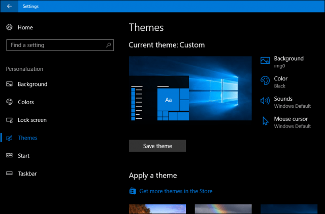Open Background in Personalization sidebar
This screenshot has width=325, height=214.
coord(32,84)
